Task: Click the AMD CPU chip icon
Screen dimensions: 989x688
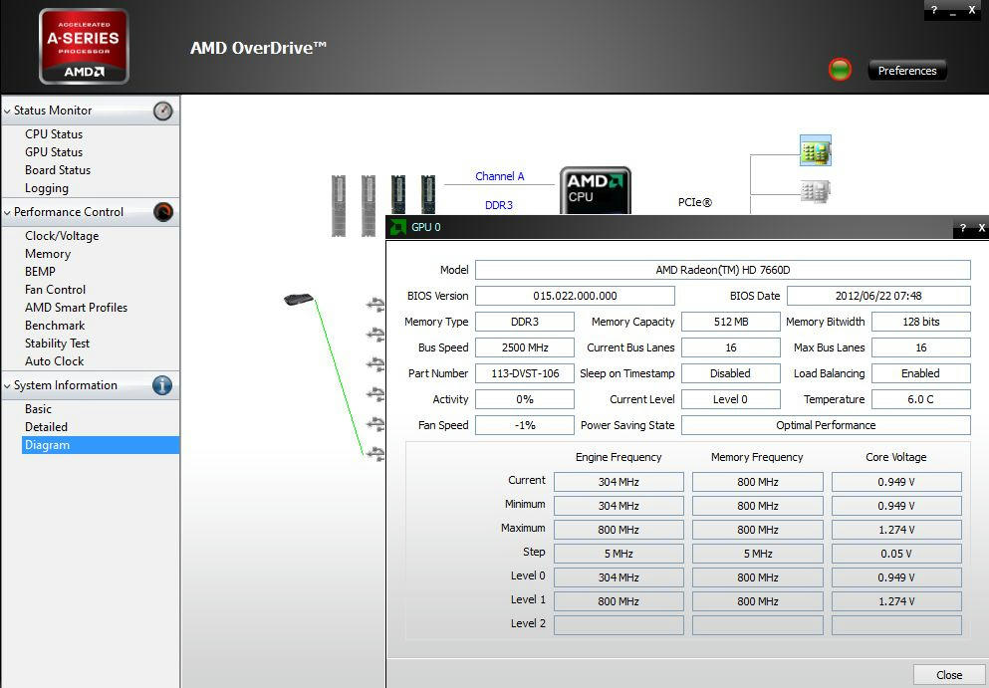Action: pos(595,190)
